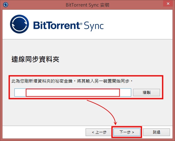Copy the secret key with 複製 button
175x141 pixels.
point(147,93)
